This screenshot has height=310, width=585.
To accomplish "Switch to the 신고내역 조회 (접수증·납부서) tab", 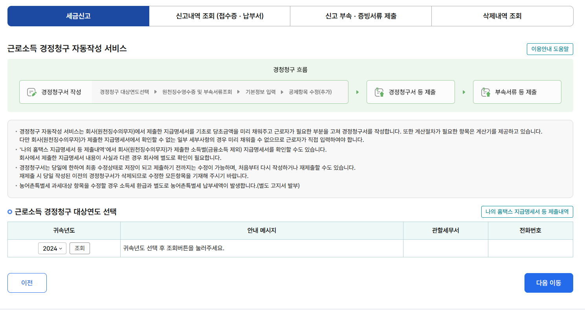I will coord(219,16).
